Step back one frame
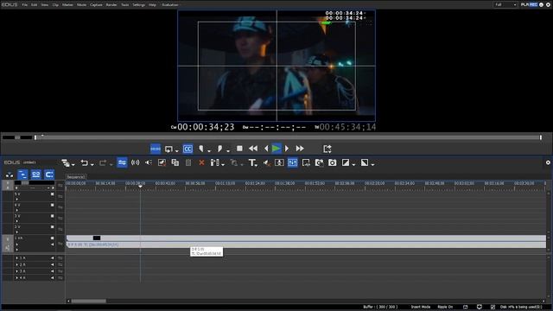 (x=266, y=149)
